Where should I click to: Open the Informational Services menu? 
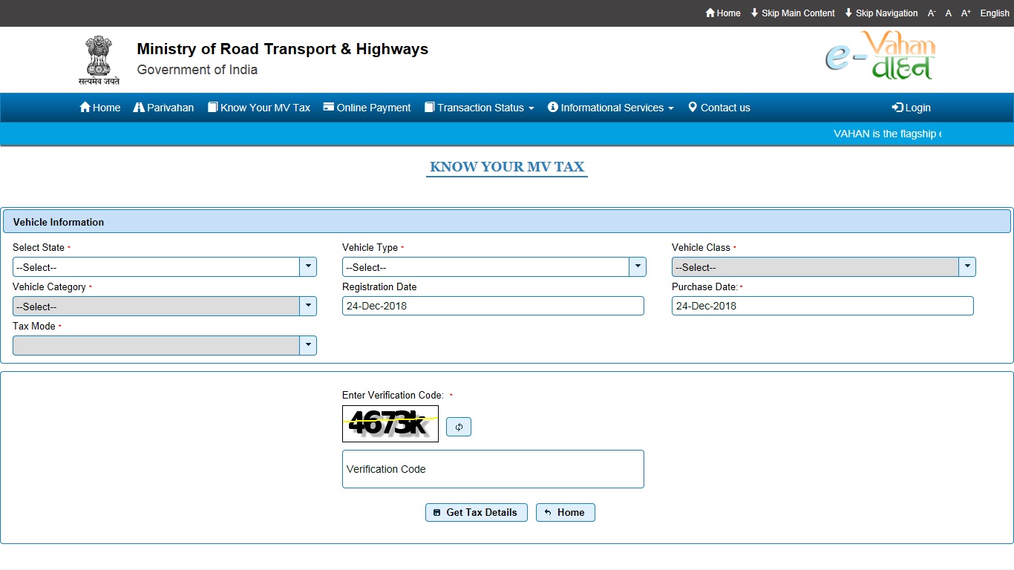pyautogui.click(x=611, y=108)
